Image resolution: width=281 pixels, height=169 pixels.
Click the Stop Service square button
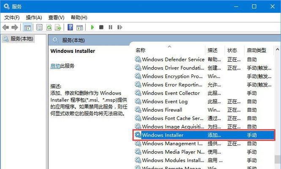tap(101, 27)
